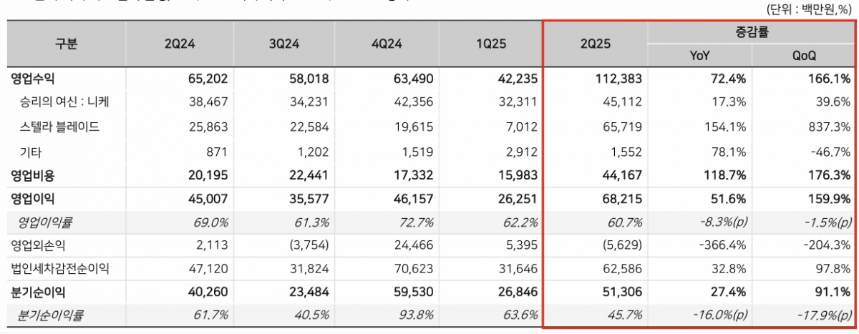Select the 영업외손익 row label
Viewport: 859px width, 334px height.
38,245
